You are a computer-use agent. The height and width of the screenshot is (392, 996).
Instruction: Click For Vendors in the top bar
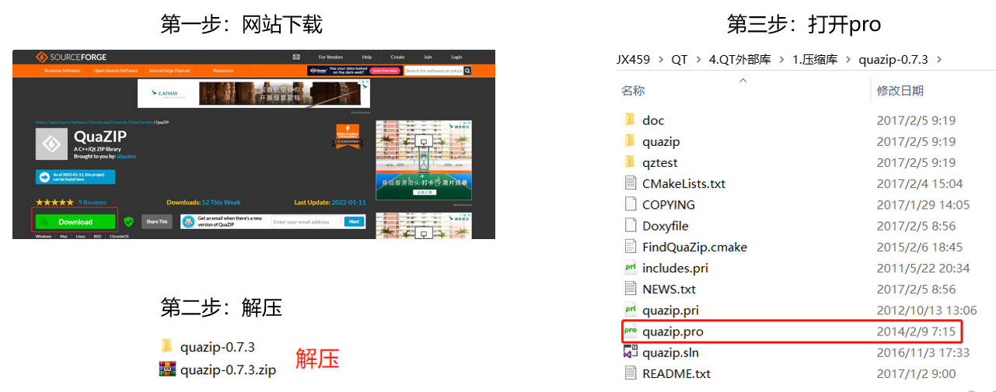(x=330, y=57)
